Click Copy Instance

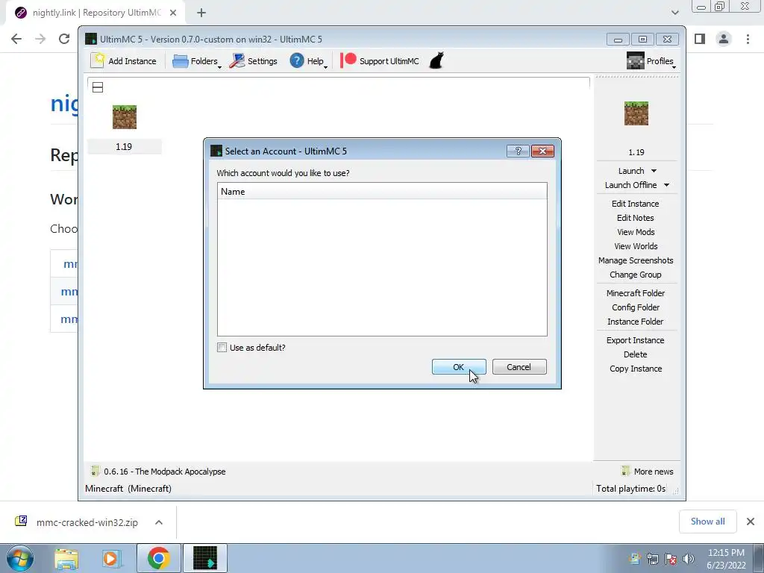click(x=636, y=369)
